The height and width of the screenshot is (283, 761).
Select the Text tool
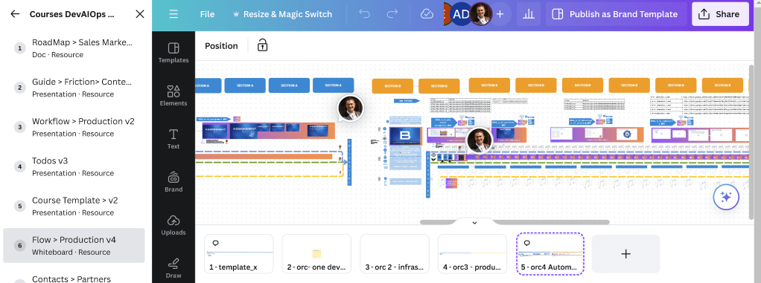click(x=173, y=139)
